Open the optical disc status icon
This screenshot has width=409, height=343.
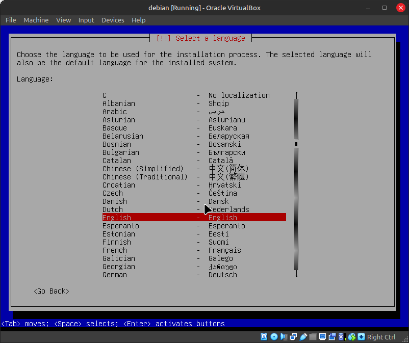point(274,337)
